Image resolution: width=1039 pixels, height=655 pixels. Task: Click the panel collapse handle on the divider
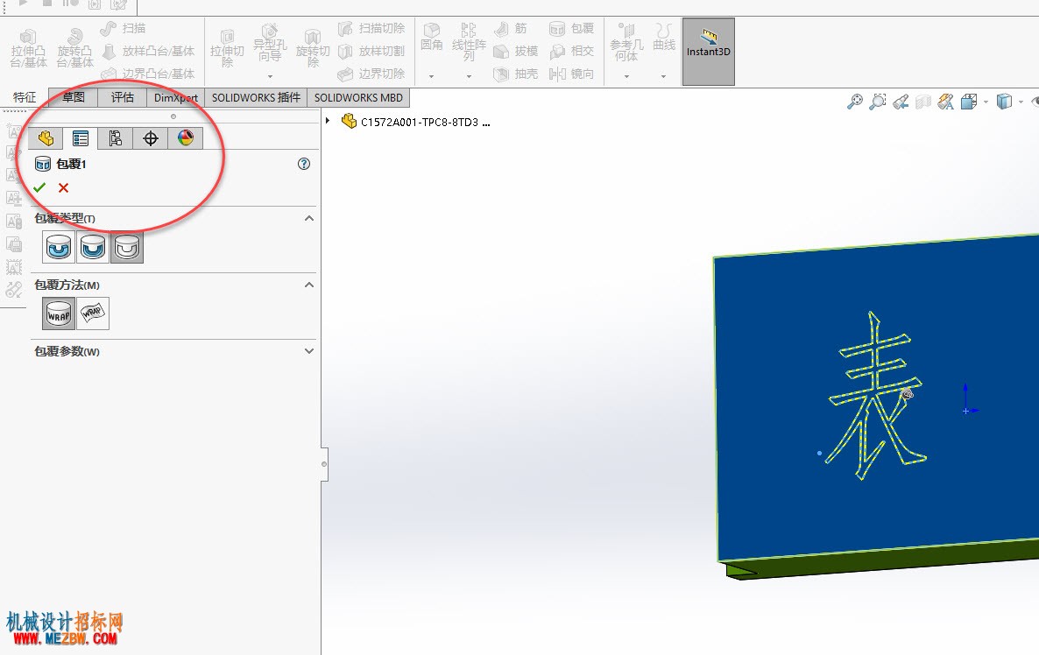click(324, 464)
